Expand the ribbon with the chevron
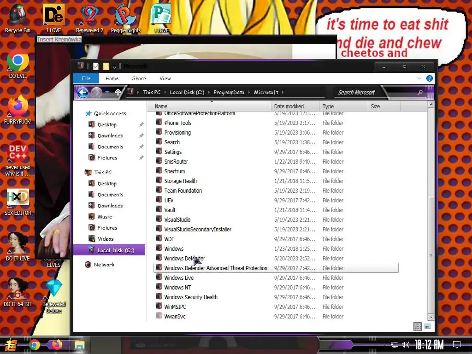The image size is (472, 354). point(419,78)
